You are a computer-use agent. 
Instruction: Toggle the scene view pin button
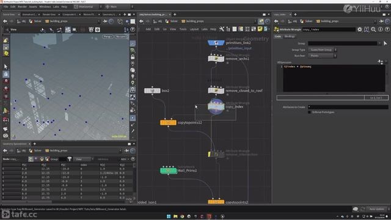point(105,21)
